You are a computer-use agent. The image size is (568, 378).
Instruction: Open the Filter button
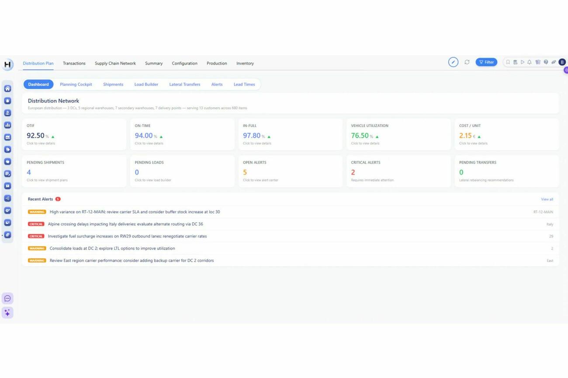pyautogui.click(x=486, y=62)
